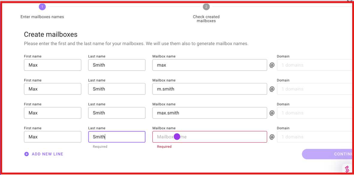
Task: Click the mailbox name field containing max
Action: point(210,65)
